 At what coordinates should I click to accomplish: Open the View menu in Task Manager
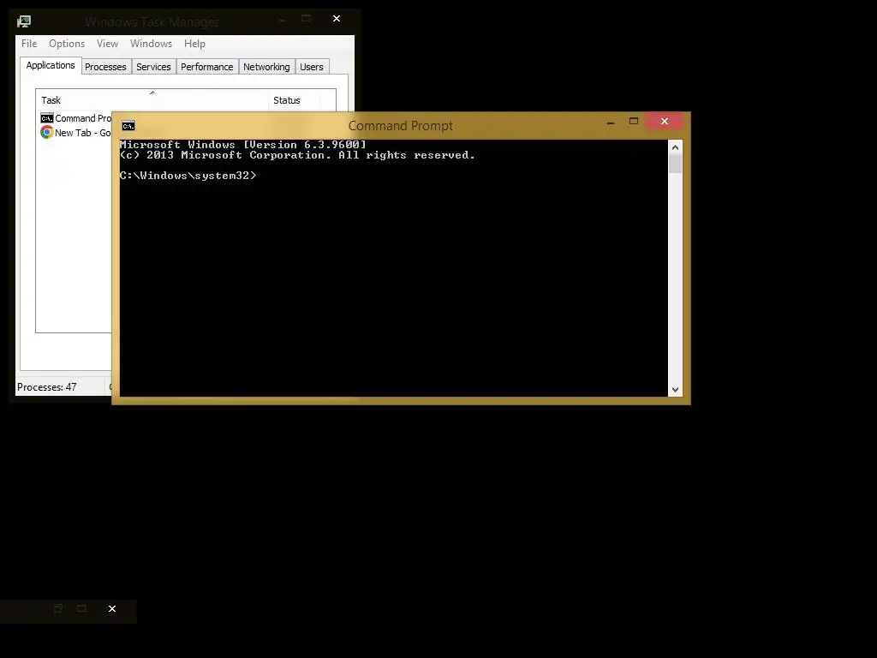(x=107, y=44)
